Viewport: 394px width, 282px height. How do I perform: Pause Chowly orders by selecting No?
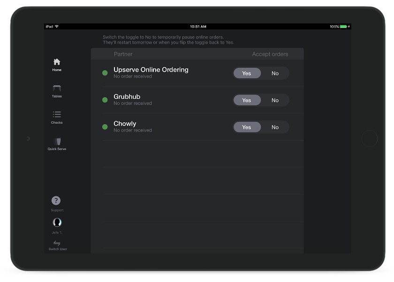tap(275, 127)
